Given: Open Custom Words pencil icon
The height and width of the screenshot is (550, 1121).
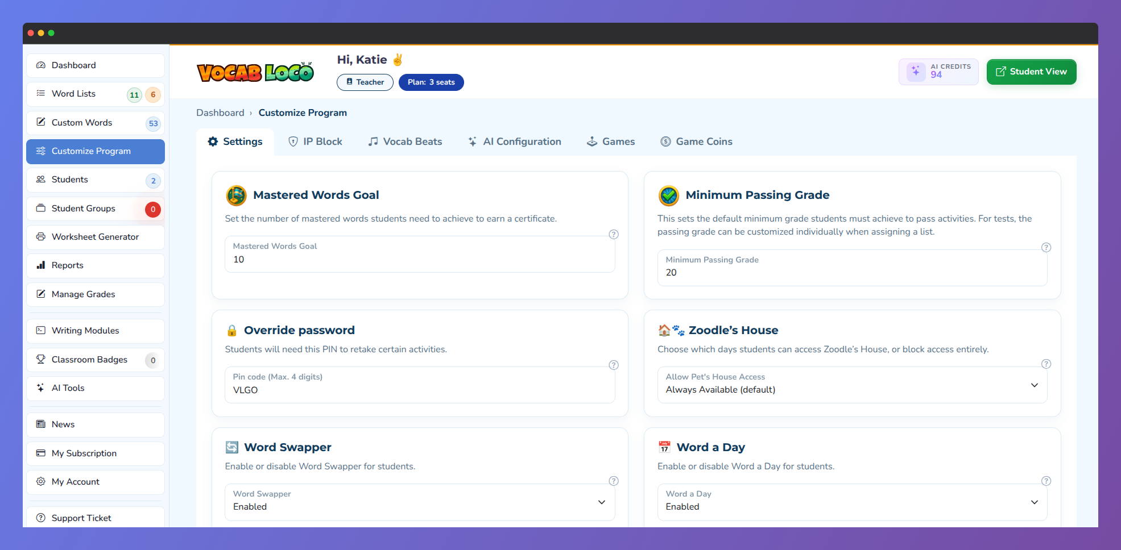Looking at the screenshot, I should click(x=41, y=122).
